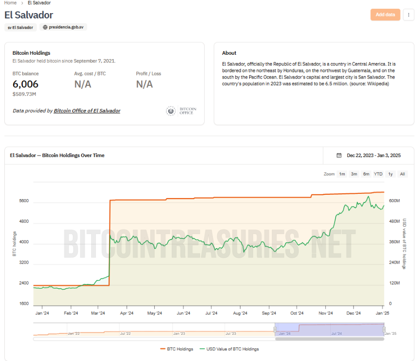The image size is (417, 361).
Task: Select the 1m zoom range
Action: [x=342, y=174]
